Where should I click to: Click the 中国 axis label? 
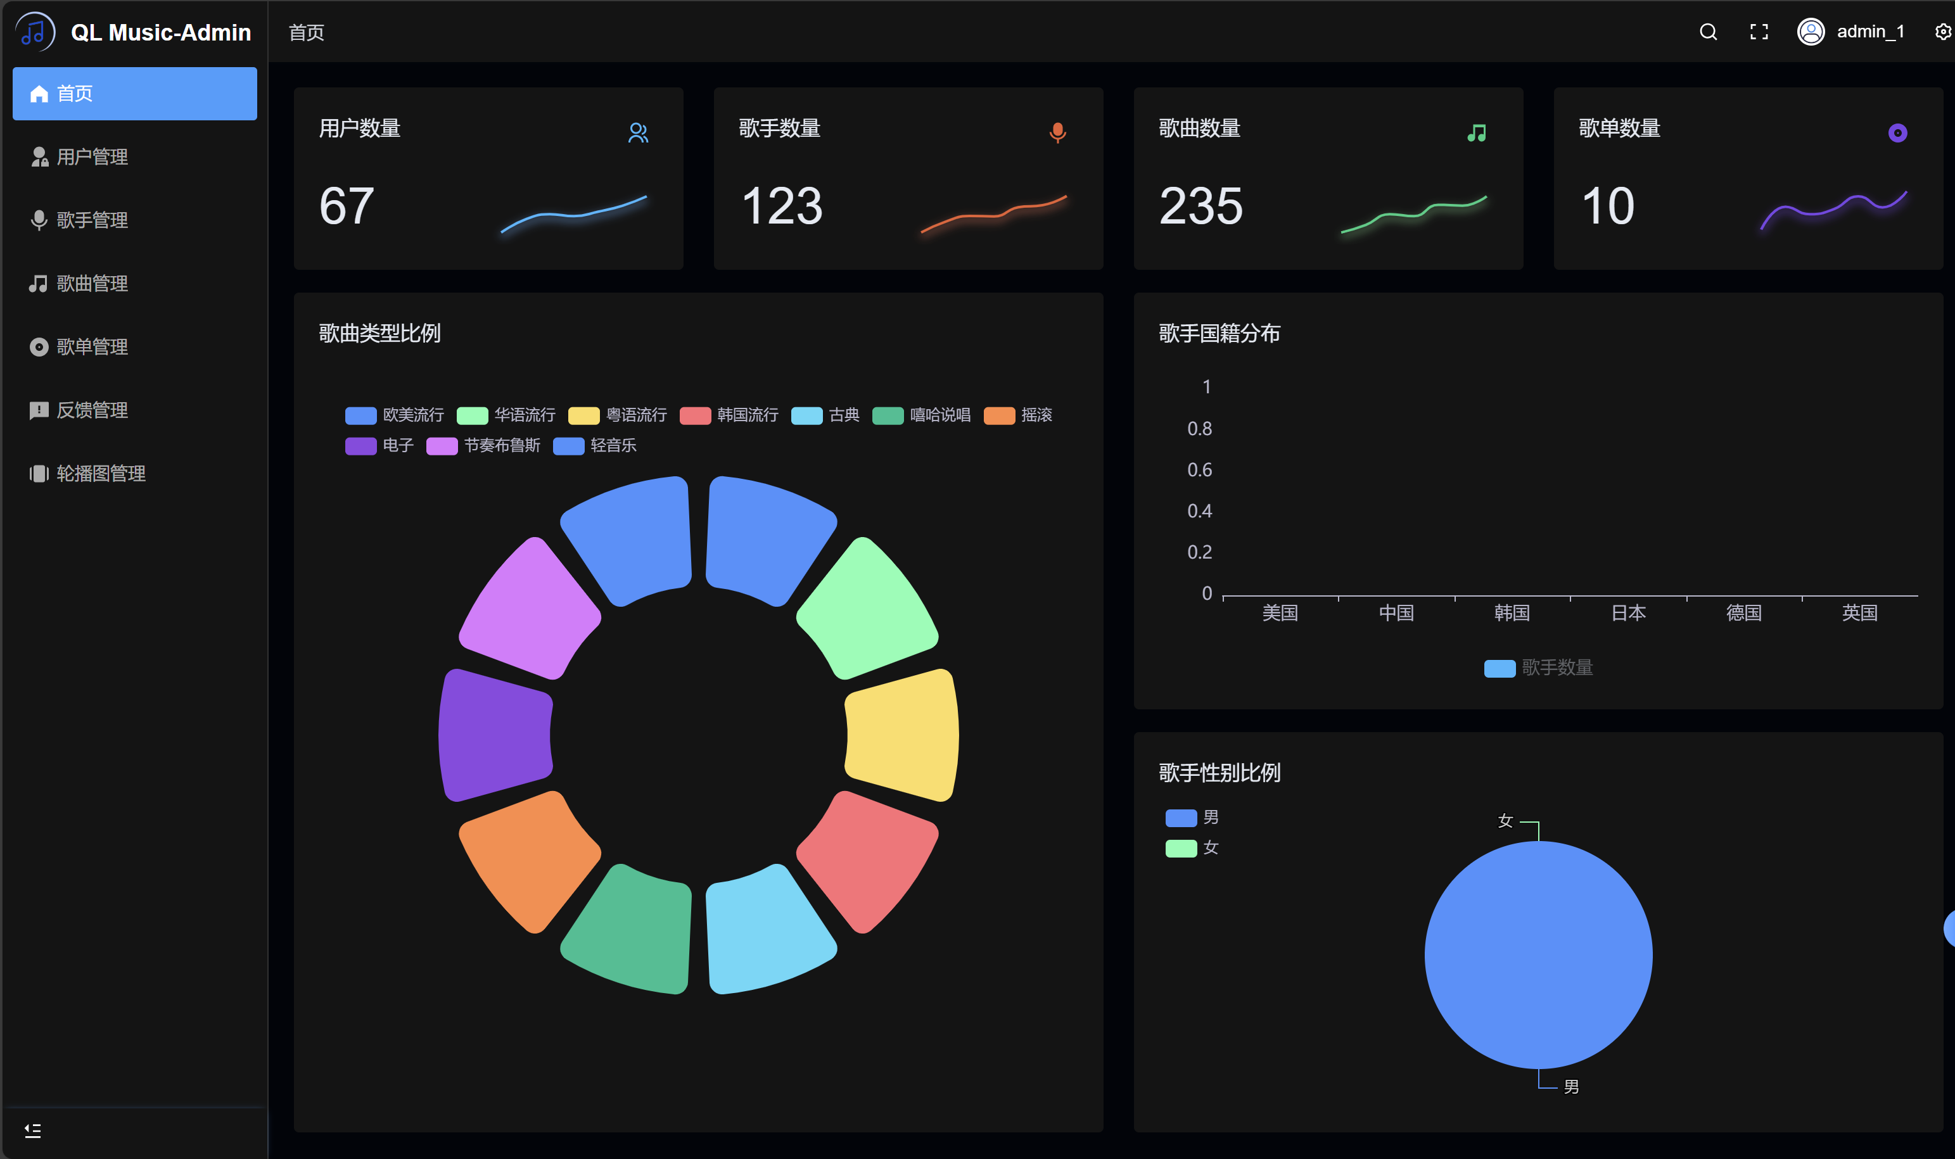(x=1396, y=613)
